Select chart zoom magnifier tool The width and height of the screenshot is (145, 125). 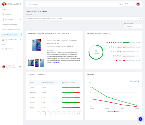(134, 81)
